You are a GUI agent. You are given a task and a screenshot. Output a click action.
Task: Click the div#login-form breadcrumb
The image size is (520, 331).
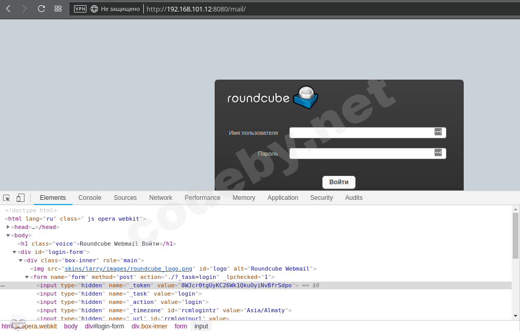click(x=104, y=326)
